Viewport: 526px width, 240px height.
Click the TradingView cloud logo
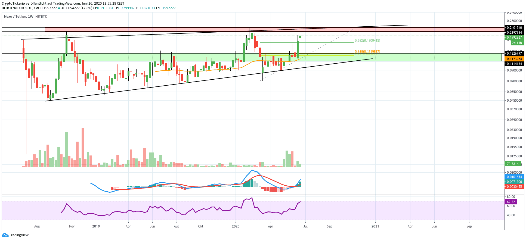click(5, 235)
